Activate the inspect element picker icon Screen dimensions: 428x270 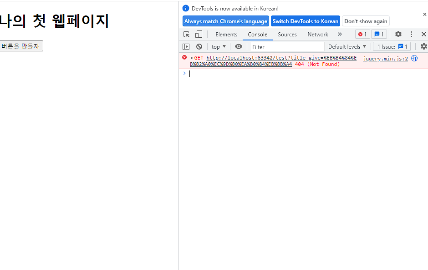(x=186, y=35)
